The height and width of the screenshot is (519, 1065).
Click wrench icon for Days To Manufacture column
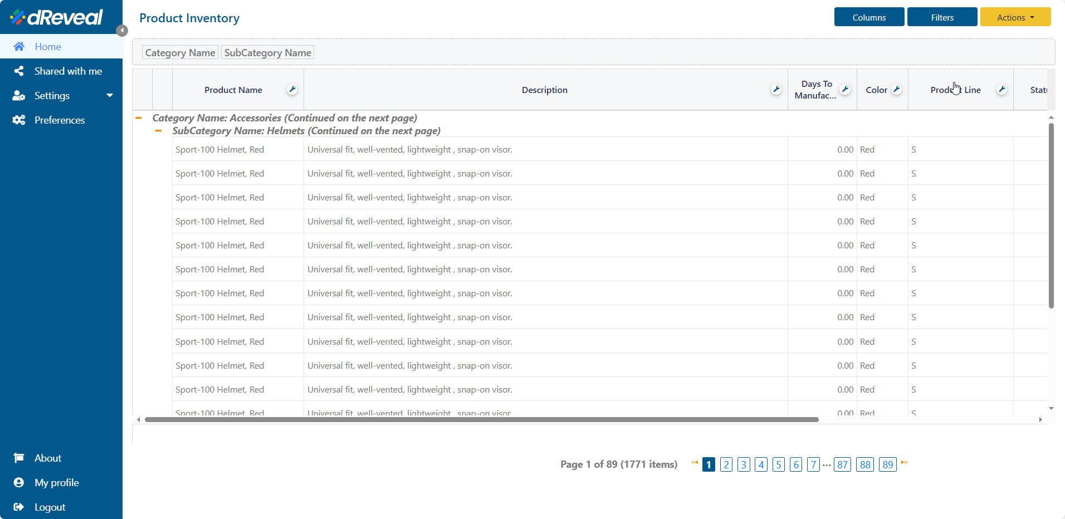pos(845,90)
